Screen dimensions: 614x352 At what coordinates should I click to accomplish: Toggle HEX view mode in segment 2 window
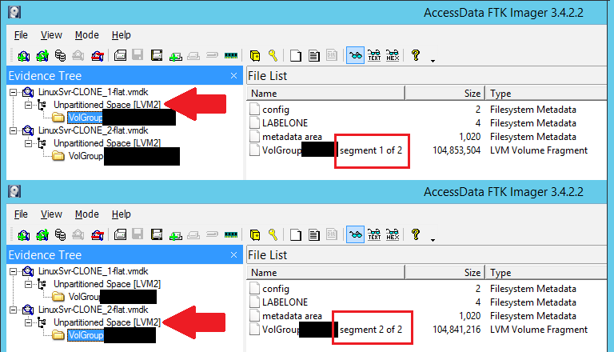pos(393,234)
